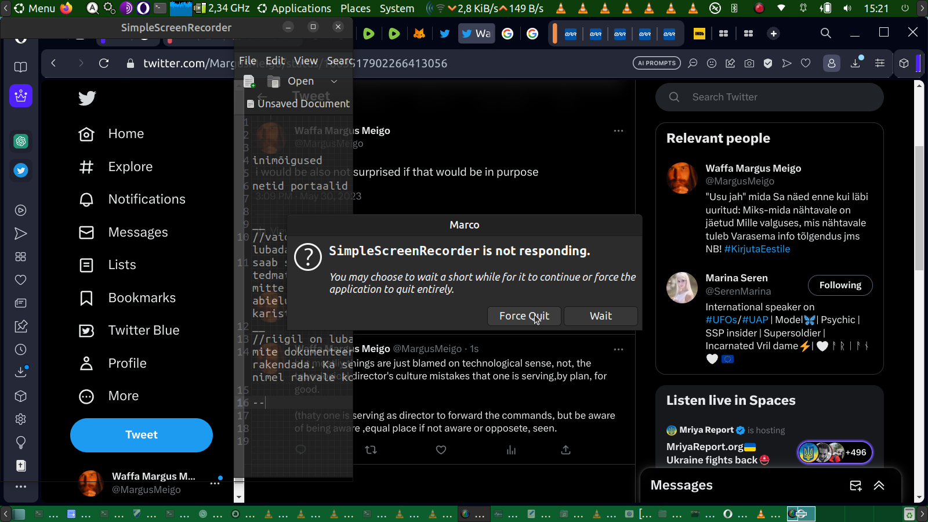The image size is (928, 522).
Task: Open Marina Seren's profile name link
Action: pyautogui.click(x=737, y=278)
